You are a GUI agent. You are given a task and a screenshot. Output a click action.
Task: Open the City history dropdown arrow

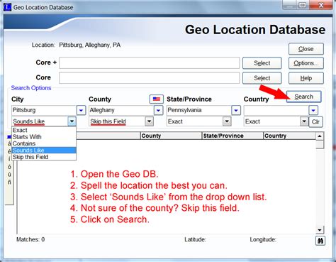(81, 110)
